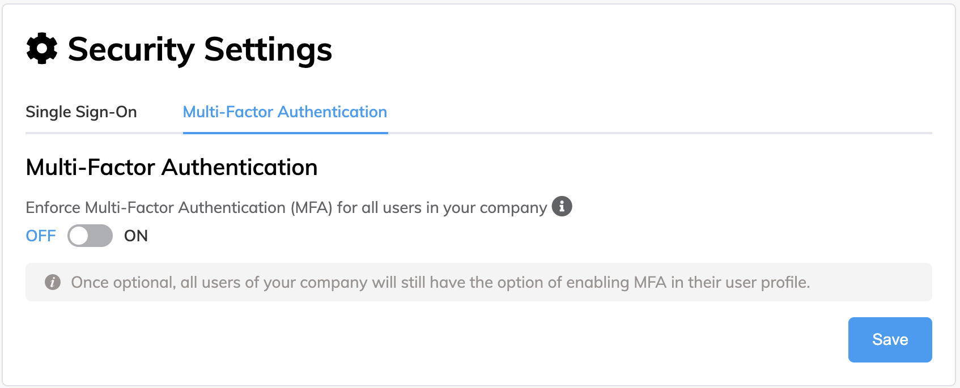This screenshot has width=960, height=388.
Task: Click the circled info symbol after 'your company'
Action: pos(562,206)
